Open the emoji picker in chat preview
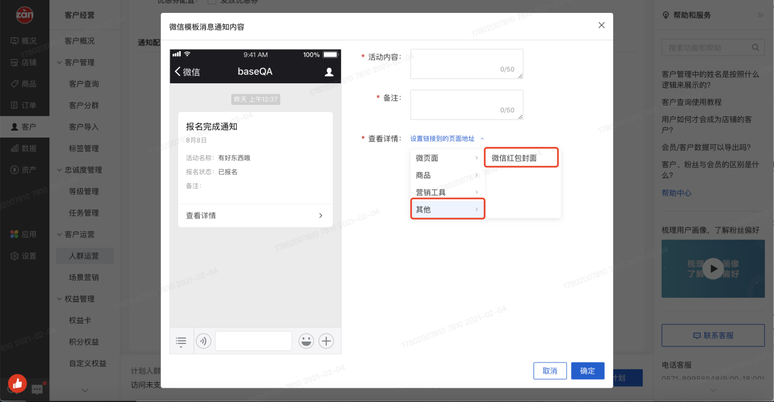Screen dimensions: 774x402 (306, 340)
